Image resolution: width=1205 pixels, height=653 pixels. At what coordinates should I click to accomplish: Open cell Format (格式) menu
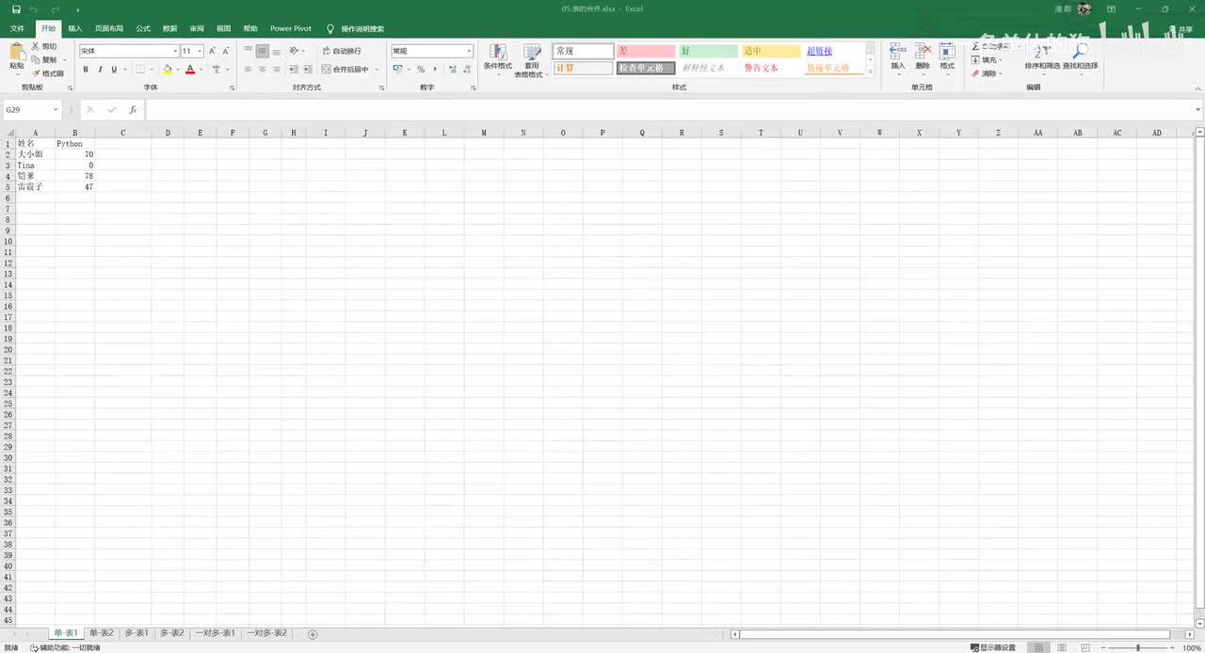click(x=947, y=57)
